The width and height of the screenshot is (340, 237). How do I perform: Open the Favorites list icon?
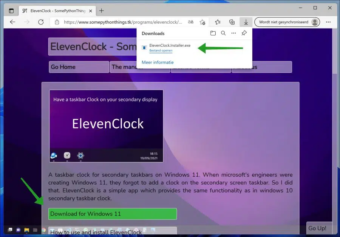point(218,22)
